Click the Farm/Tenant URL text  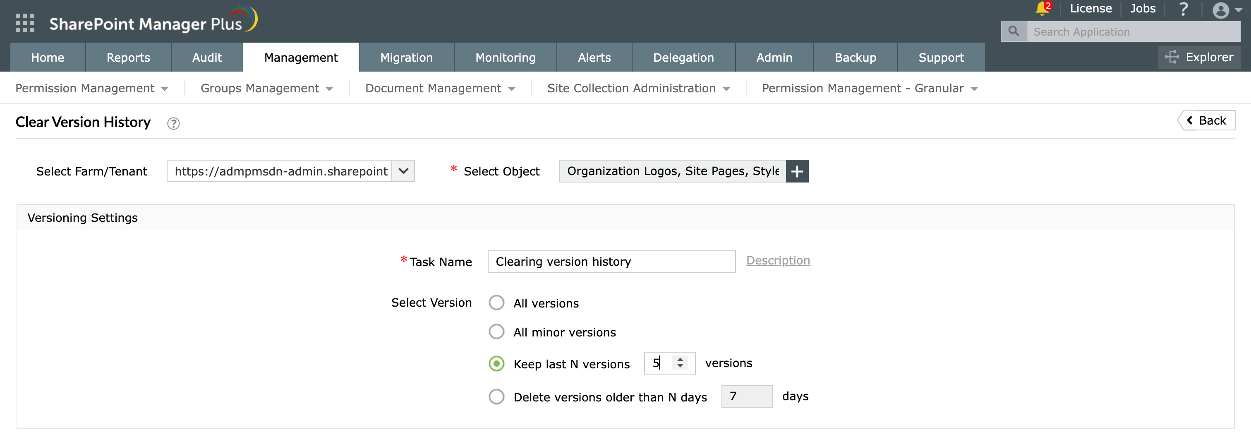pyautogui.click(x=281, y=171)
